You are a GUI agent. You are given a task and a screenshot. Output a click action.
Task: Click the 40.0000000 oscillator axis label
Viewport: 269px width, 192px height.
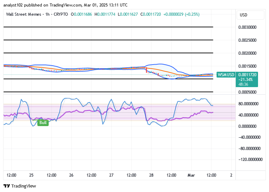click(248, 115)
